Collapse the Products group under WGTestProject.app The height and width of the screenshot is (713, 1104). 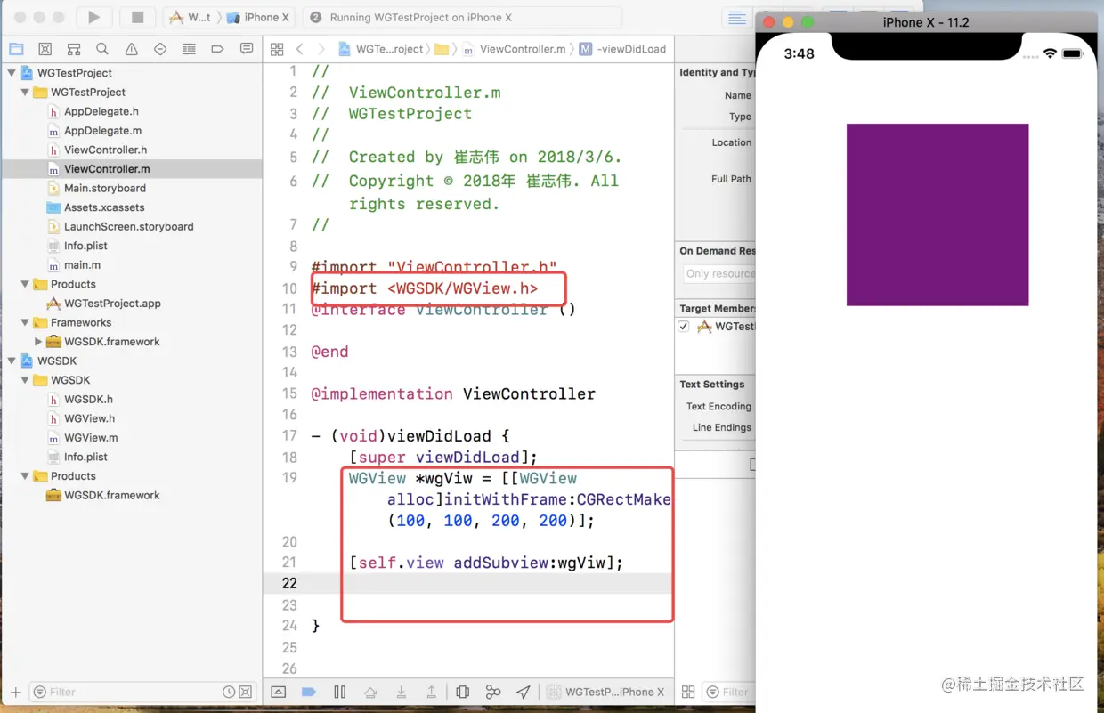point(25,285)
